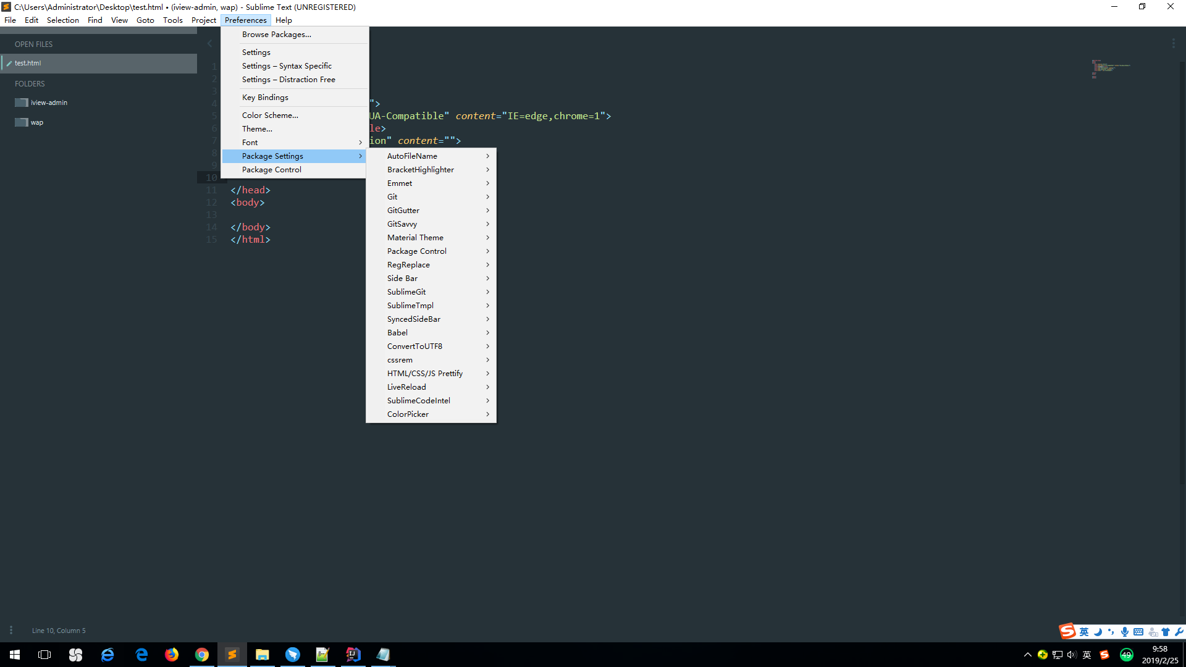1186x667 pixels.
Task: Open Settings – Syntax Specific
Action: (294, 66)
